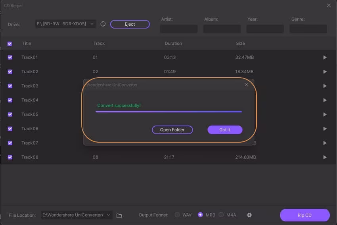
Task: Click the 214.83MB size value
Action: (246, 157)
